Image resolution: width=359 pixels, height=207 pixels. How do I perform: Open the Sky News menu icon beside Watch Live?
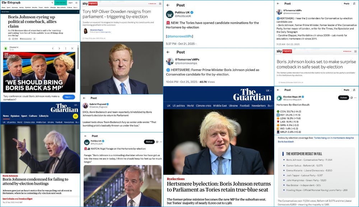coord(160,4)
